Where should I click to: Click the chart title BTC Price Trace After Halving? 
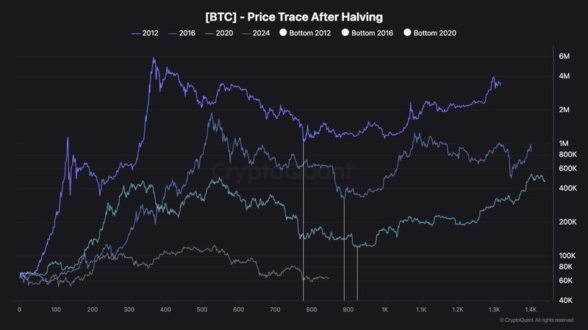[294, 17]
